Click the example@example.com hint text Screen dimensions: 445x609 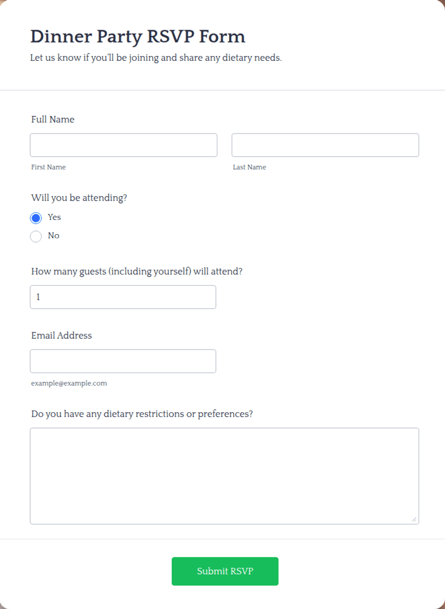tap(69, 383)
